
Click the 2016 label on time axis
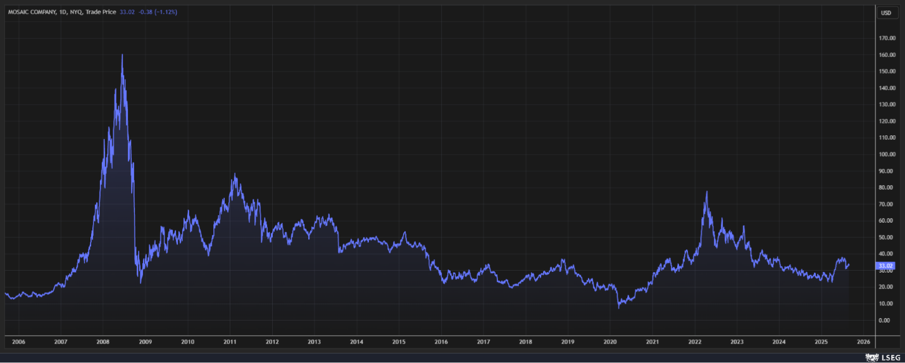tap(441, 341)
